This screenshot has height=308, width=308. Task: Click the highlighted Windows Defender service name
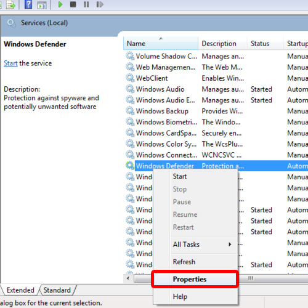click(165, 166)
